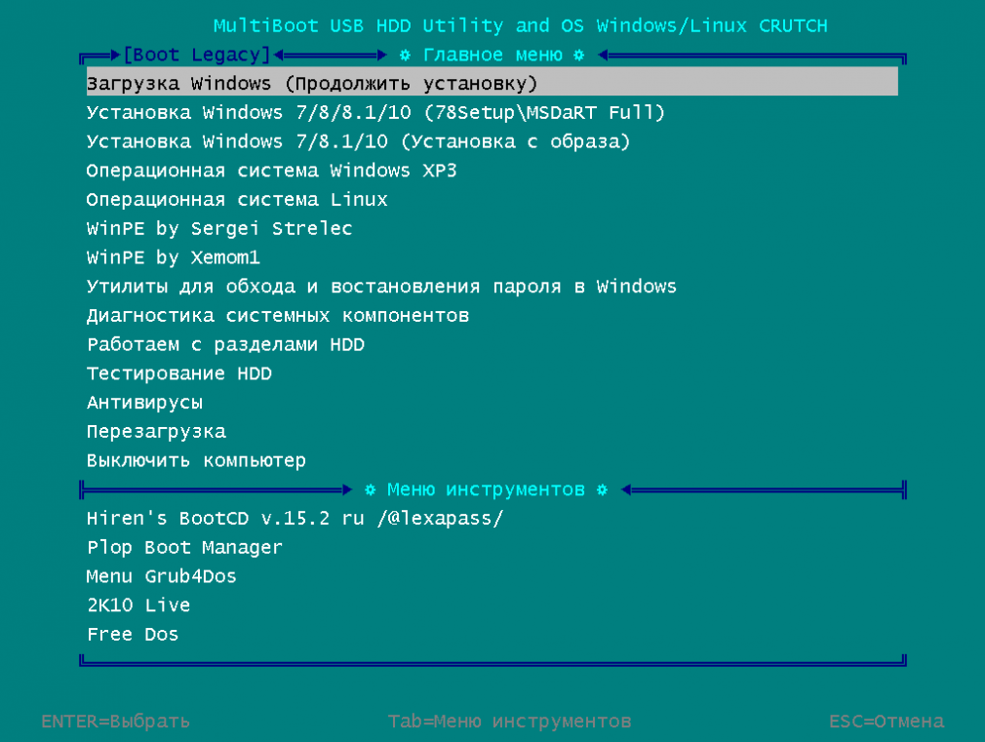Click gear icon right of 'Меню инструментов'
Viewport: 985px width, 742px height.
pyautogui.click(x=602, y=489)
